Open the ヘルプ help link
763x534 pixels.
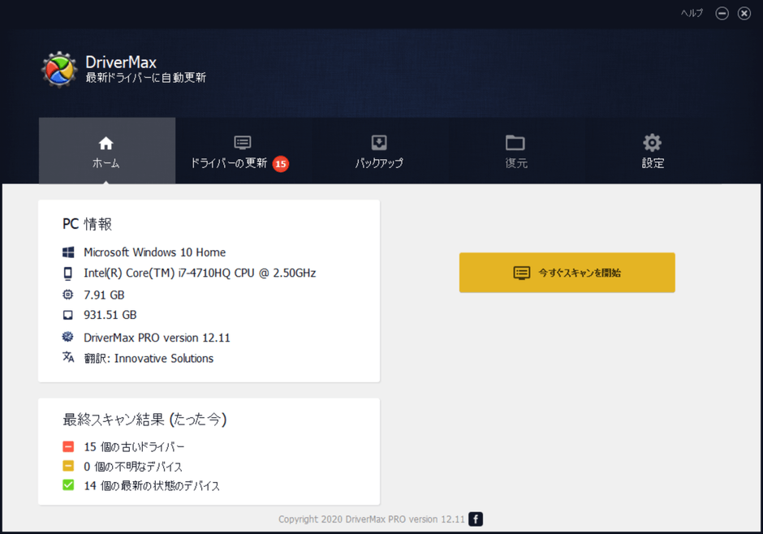[692, 13]
